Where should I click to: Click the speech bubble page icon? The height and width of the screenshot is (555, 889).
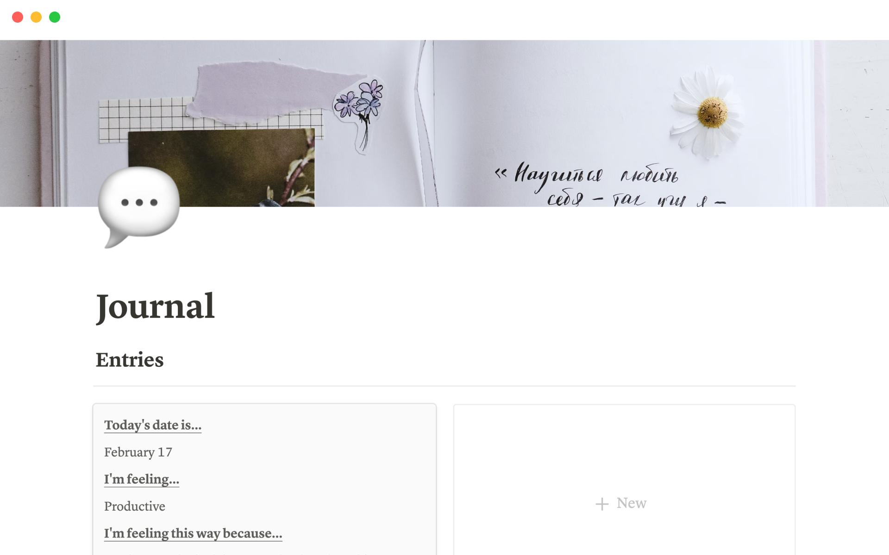[139, 207]
